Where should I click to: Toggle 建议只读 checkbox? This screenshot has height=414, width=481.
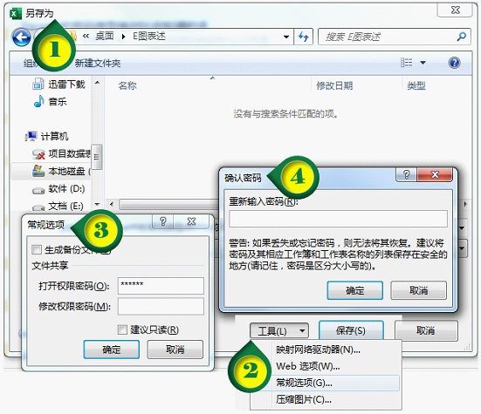[x=122, y=329]
